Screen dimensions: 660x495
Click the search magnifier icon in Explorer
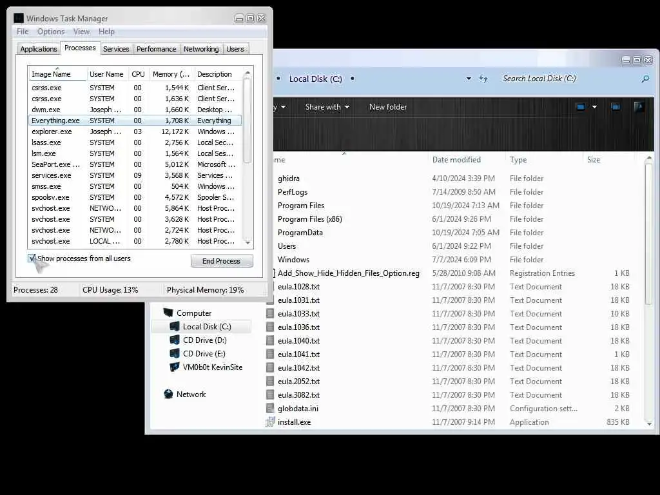pyautogui.click(x=645, y=79)
